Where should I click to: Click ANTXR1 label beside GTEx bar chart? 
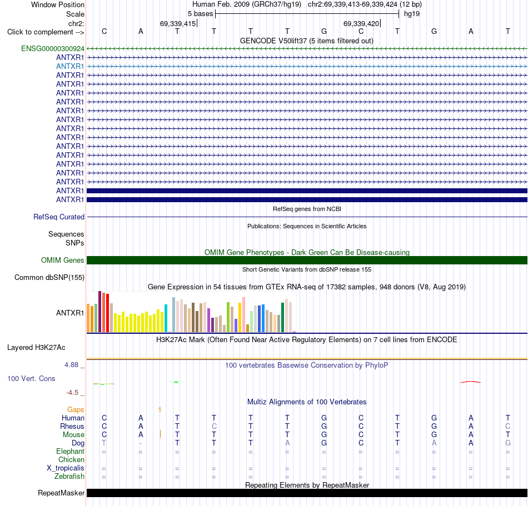click(69, 313)
